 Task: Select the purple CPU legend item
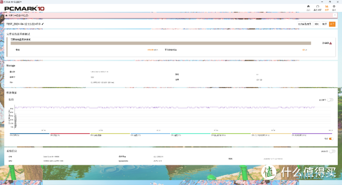click(x=312, y=134)
